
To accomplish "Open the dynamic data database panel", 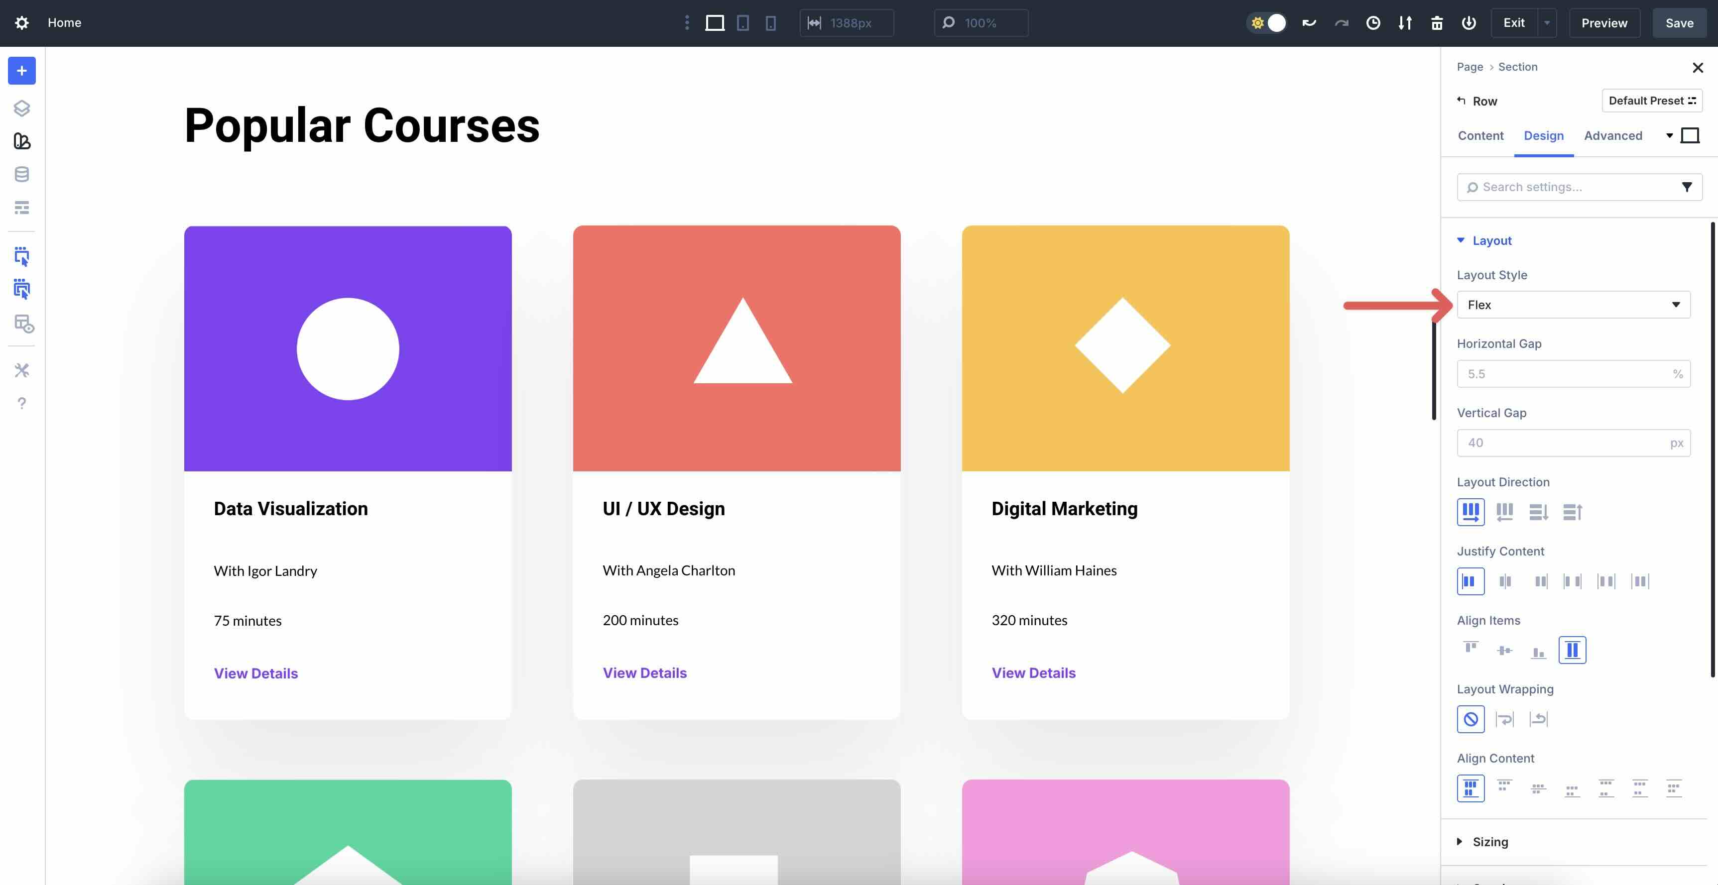I will 21,174.
